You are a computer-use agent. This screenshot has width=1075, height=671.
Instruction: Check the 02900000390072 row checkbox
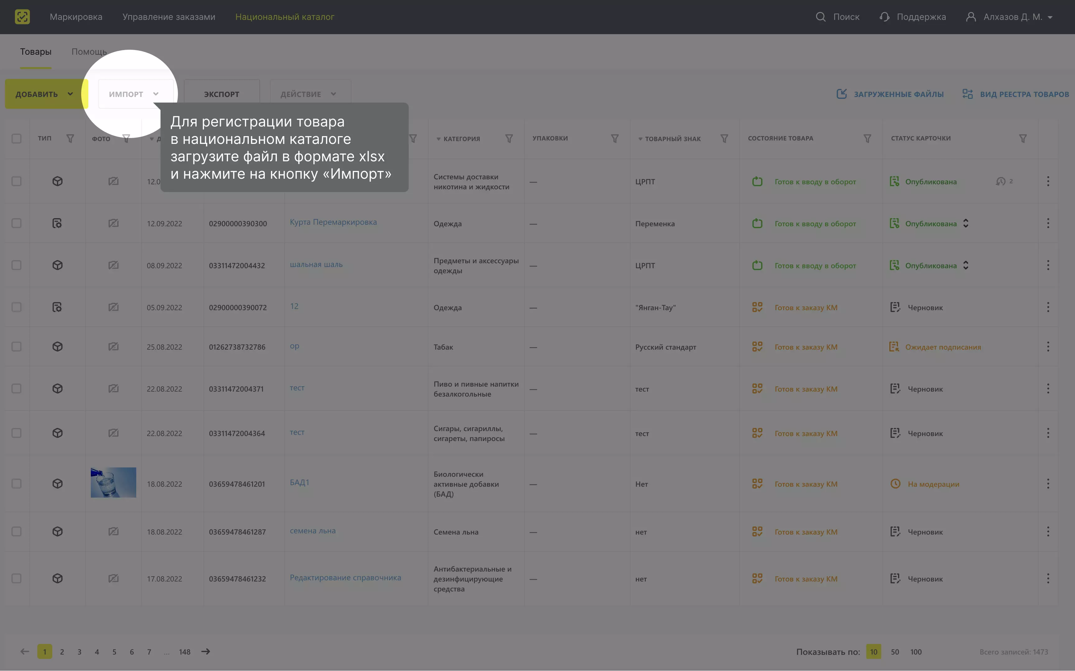tap(16, 307)
